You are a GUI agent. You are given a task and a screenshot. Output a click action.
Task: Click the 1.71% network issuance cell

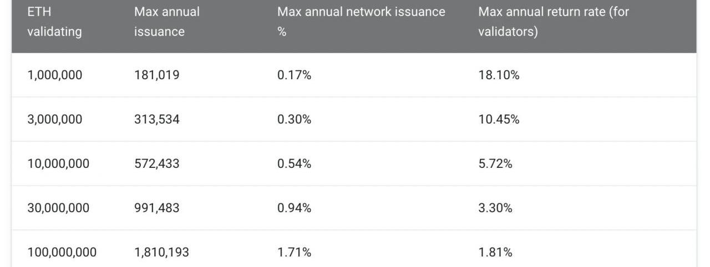pyautogui.click(x=294, y=253)
